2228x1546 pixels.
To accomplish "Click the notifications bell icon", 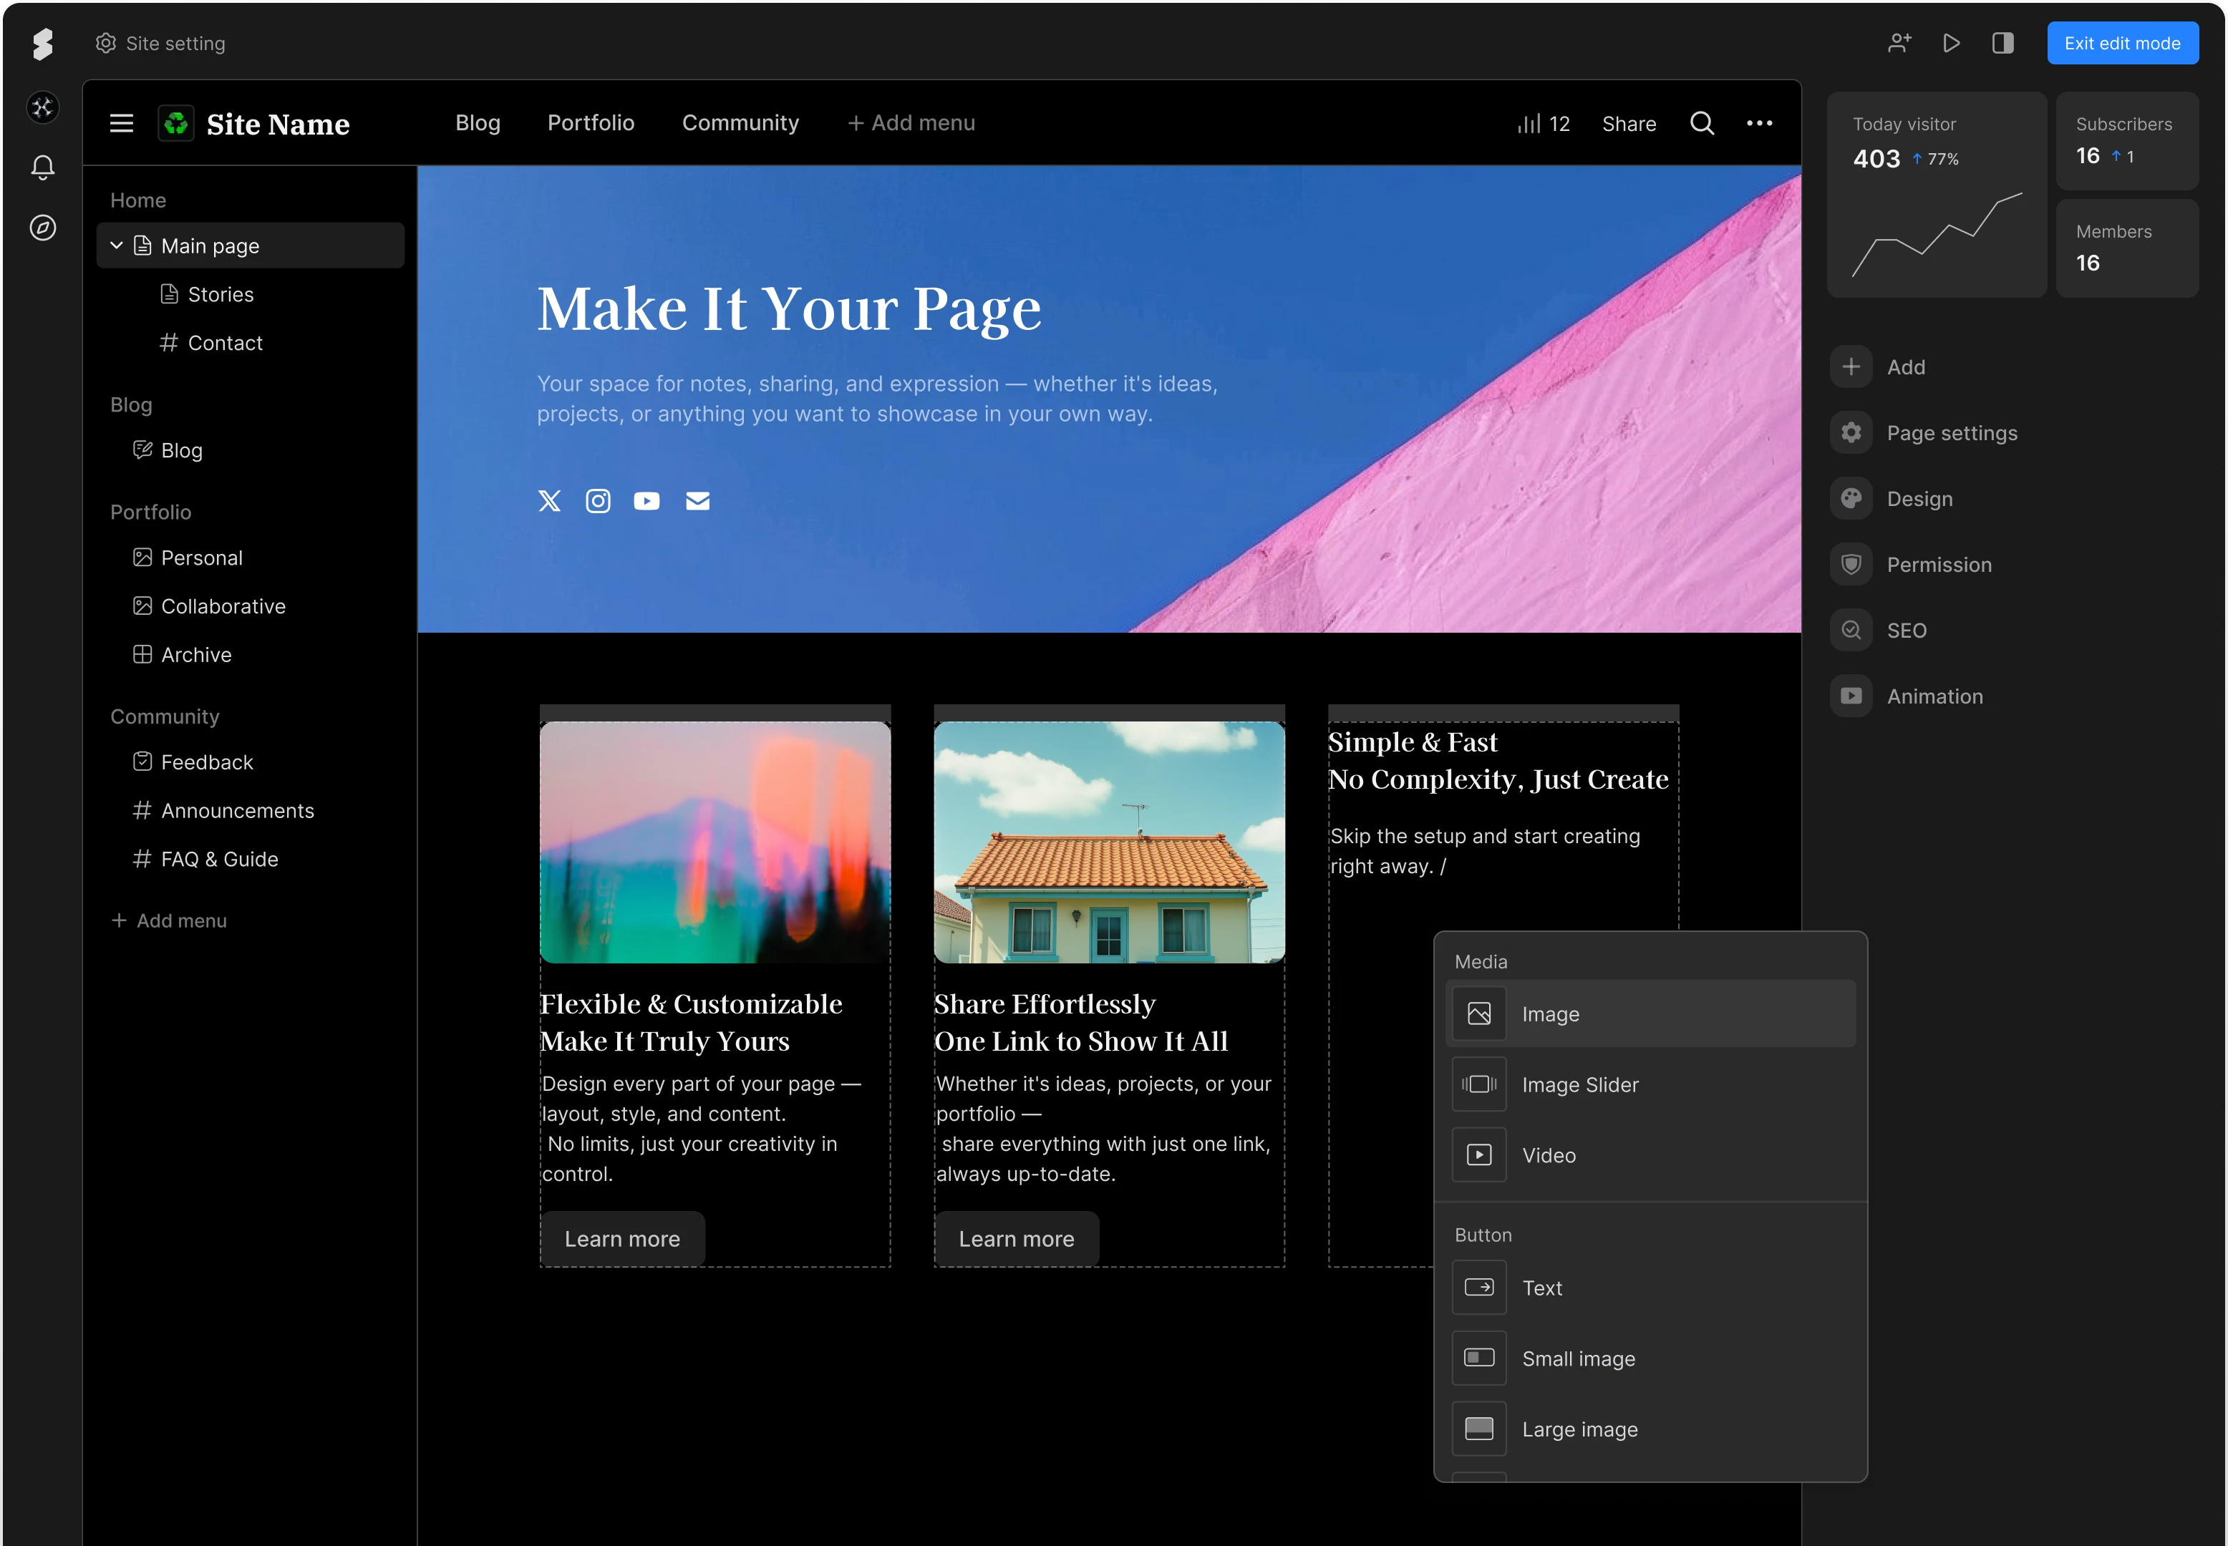I will pyautogui.click(x=43, y=167).
